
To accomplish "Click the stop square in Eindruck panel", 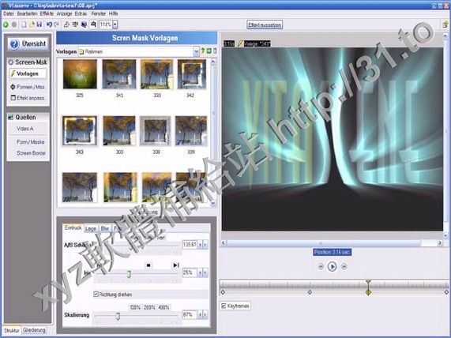I will point(148,265).
